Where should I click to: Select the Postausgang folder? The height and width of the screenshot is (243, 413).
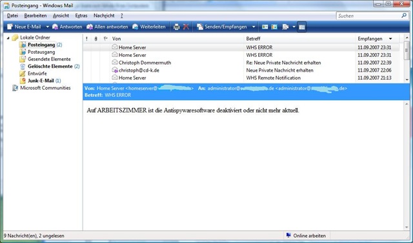pos(41,52)
